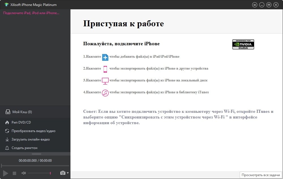Click the blue plus add-files icon
This screenshot has width=283, height=179.
pos(105,57)
